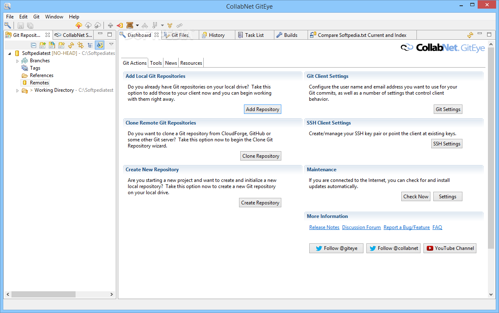Click the Add Repository button
Screen dimensions: 499x313
(262, 109)
